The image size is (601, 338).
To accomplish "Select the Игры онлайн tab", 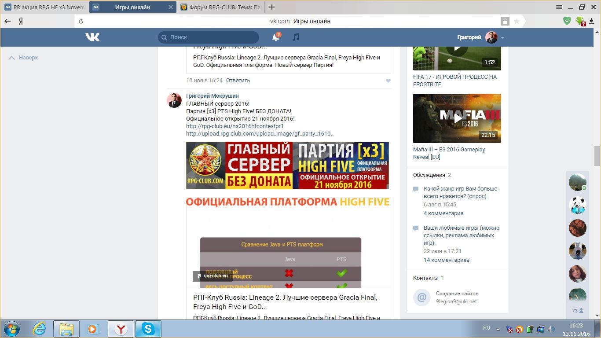I will pyautogui.click(x=132, y=7).
